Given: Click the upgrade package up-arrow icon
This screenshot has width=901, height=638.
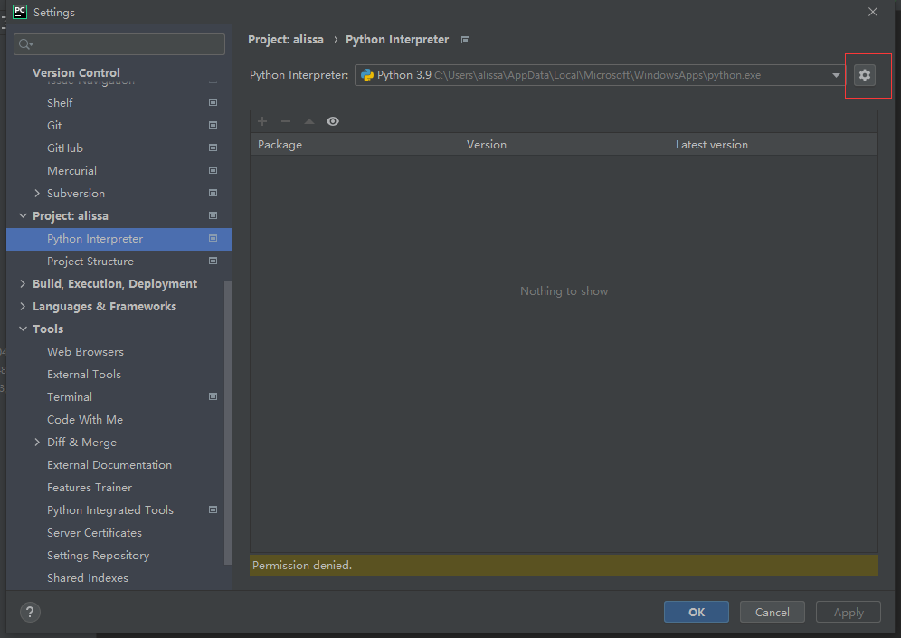Looking at the screenshot, I should pyautogui.click(x=309, y=121).
